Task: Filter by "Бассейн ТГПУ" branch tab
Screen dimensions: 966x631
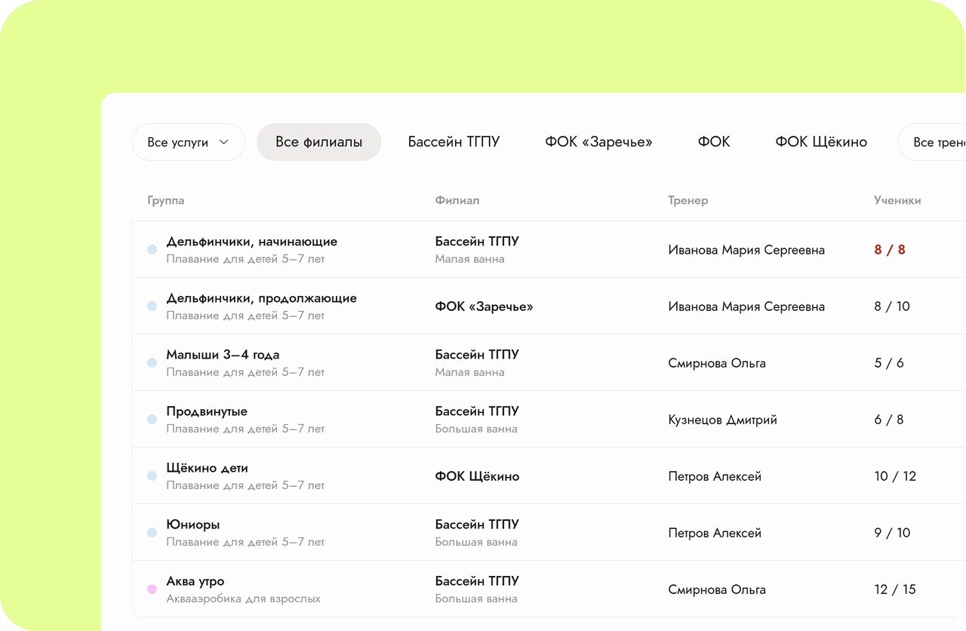Action: [454, 142]
